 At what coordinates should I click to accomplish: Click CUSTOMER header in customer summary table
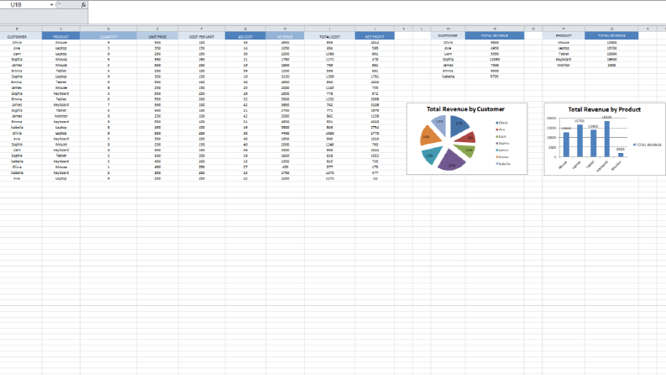(448, 35)
